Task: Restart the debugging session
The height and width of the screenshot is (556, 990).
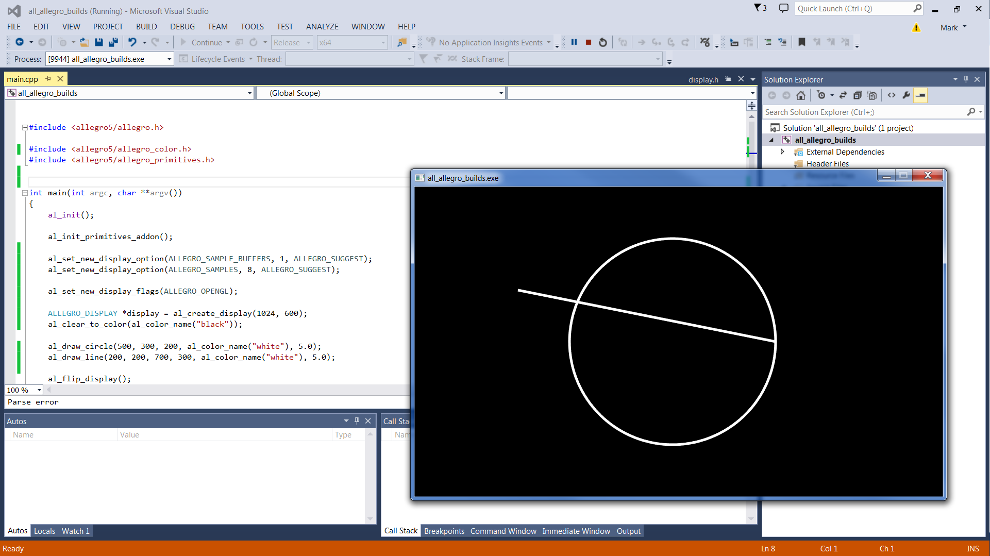Action: point(602,42)
